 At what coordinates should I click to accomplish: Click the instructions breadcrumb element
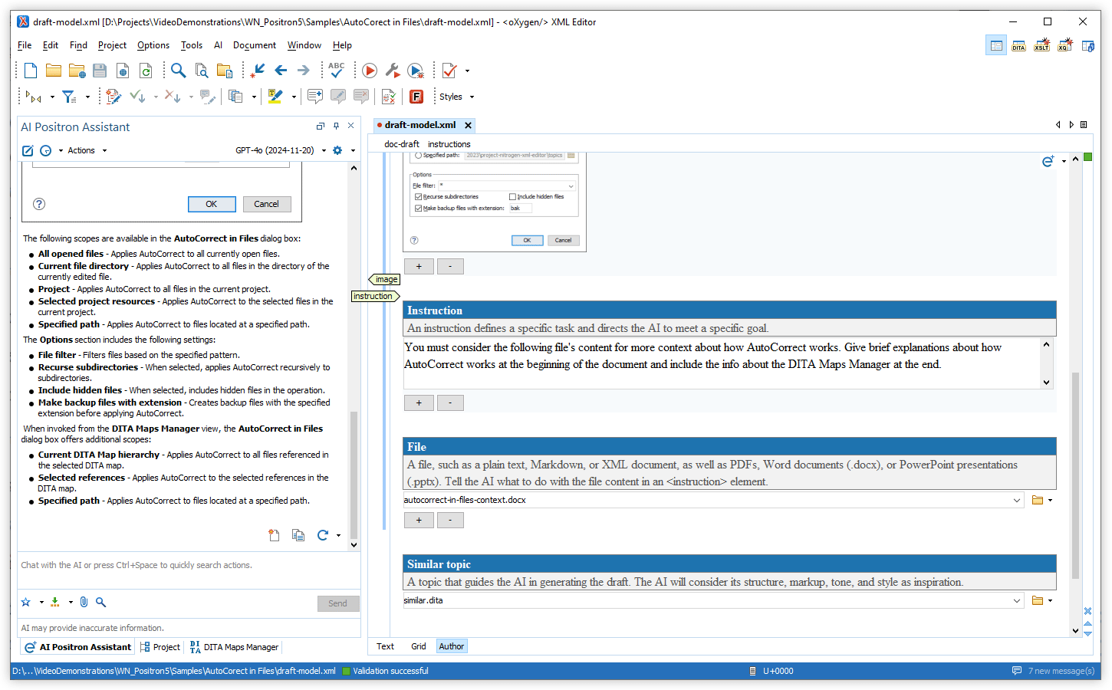(449, 144)
